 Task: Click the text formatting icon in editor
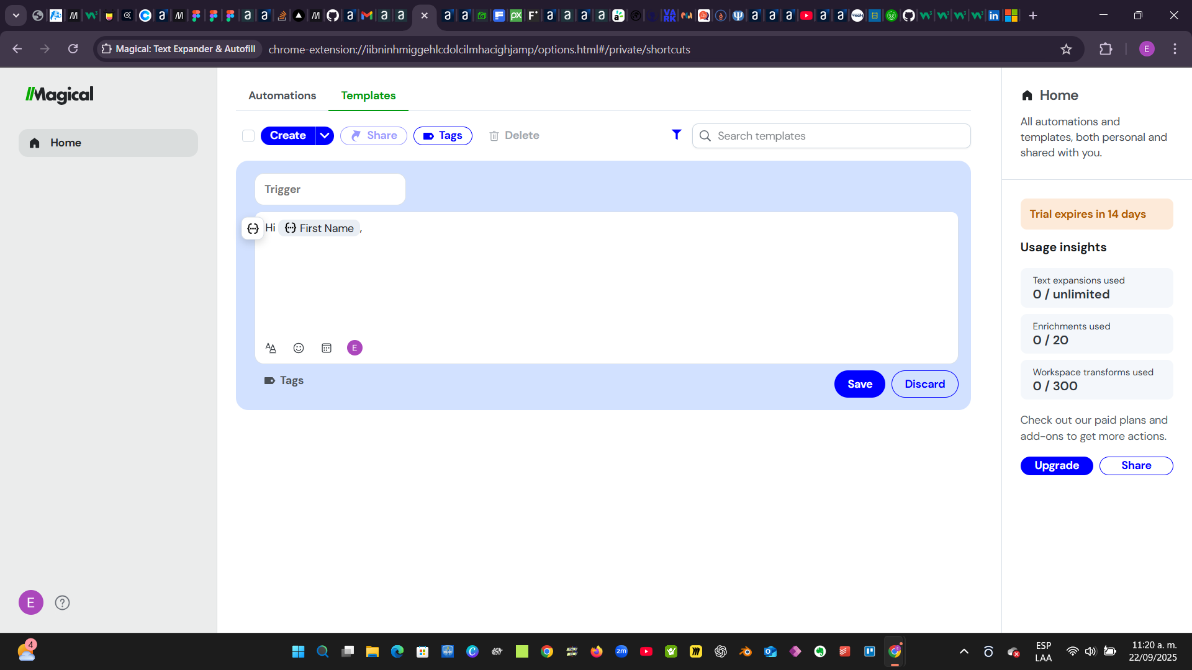[271, 348]
